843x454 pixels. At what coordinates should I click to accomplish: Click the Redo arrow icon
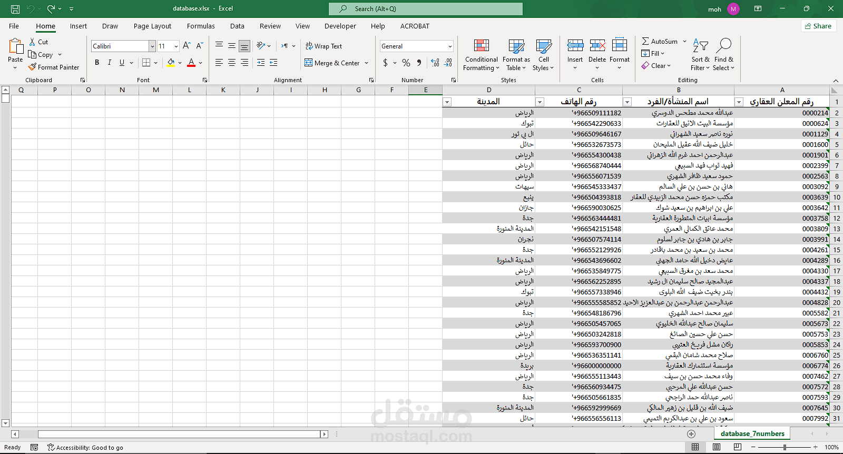pos(51,9)
